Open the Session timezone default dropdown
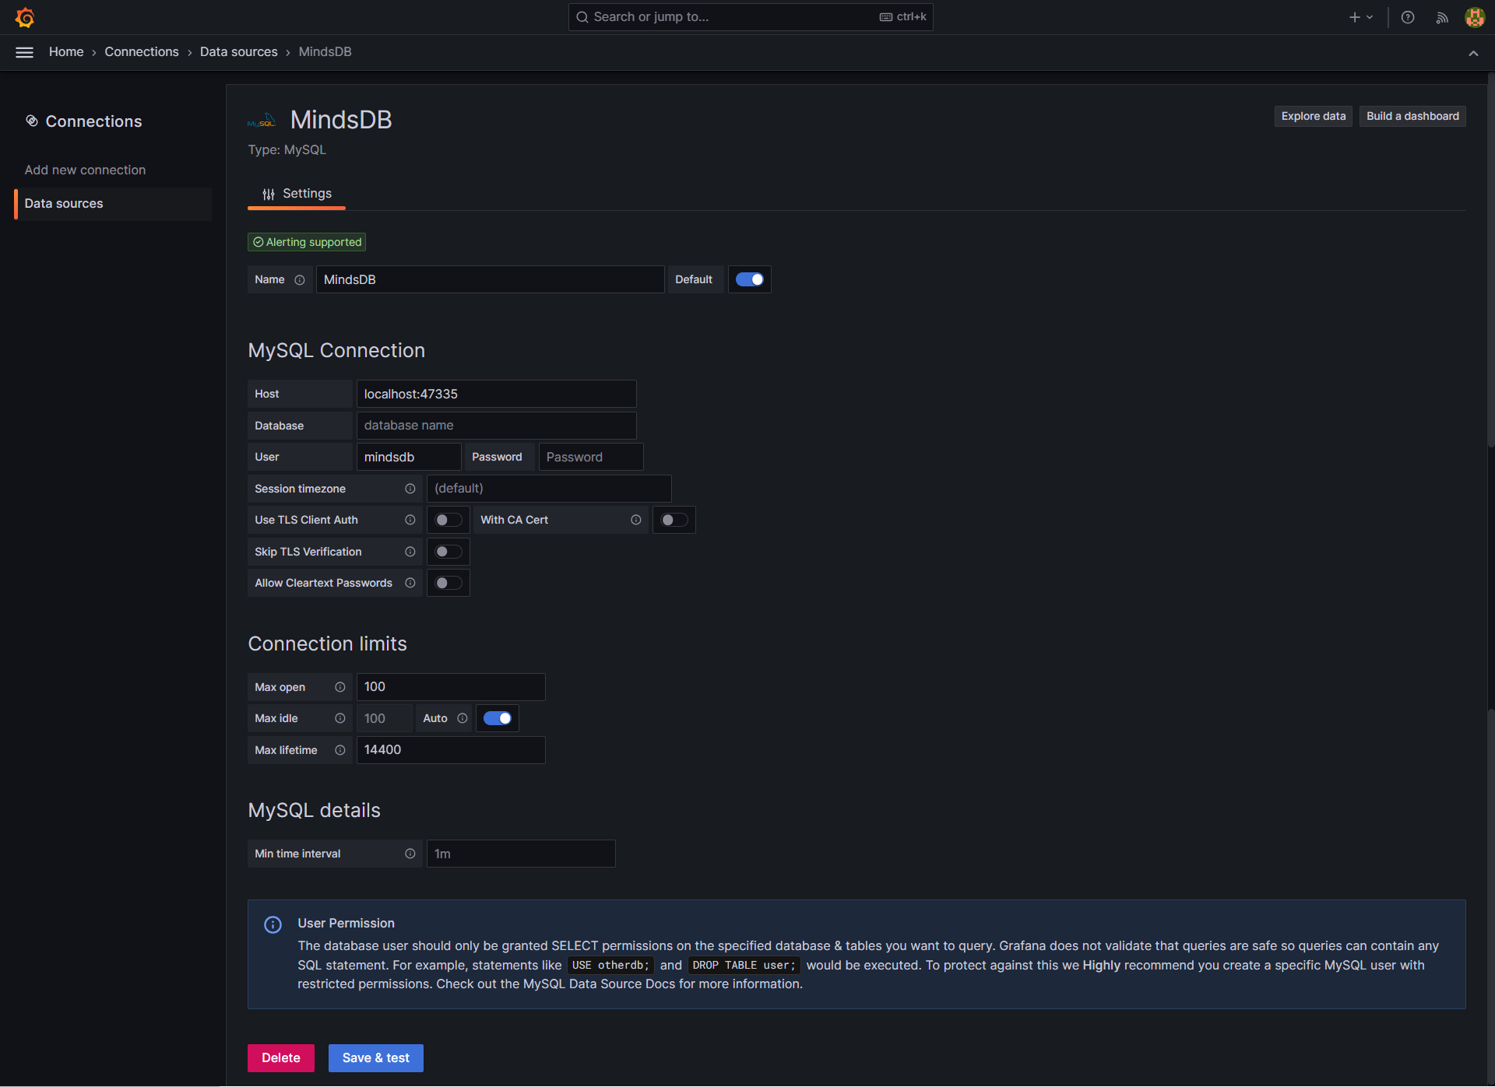Screen dimensions: 1495x1087 (548, 489)
